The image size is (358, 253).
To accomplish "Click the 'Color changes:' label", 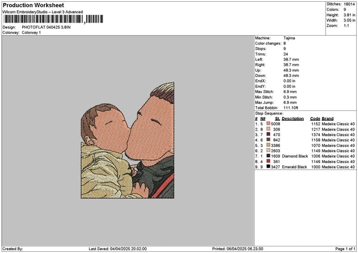I will point(268,44).
